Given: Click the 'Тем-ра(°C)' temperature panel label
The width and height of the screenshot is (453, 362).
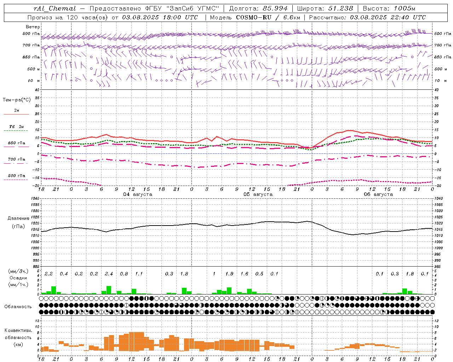Looking at the screenshot, I should point(17,100).
